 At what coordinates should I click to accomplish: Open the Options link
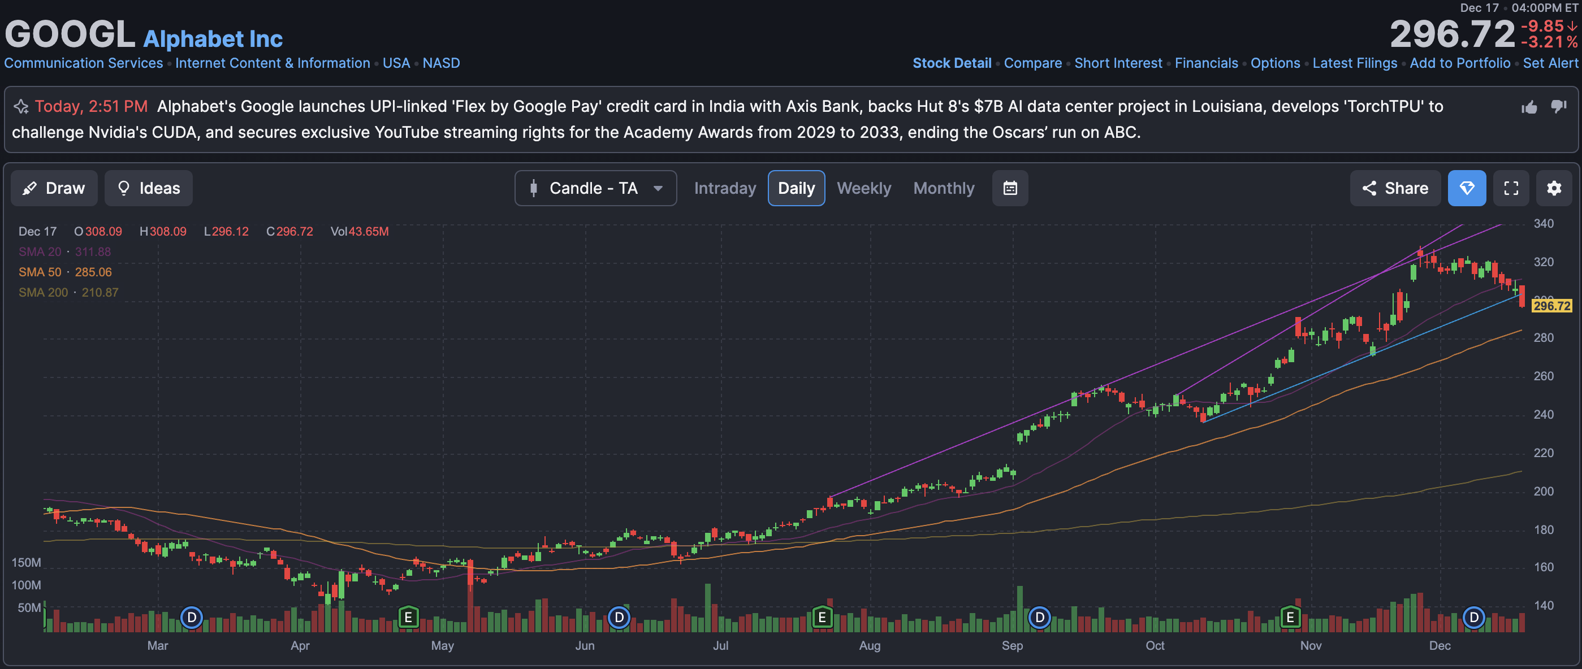tap(1275, 63)
